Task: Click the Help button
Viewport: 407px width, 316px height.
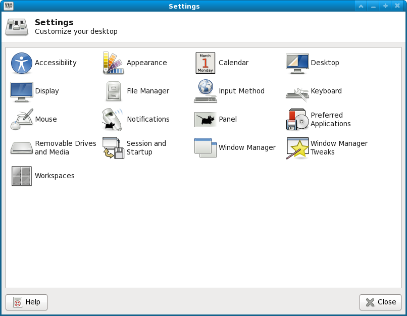Action: (x=26, y=302)
